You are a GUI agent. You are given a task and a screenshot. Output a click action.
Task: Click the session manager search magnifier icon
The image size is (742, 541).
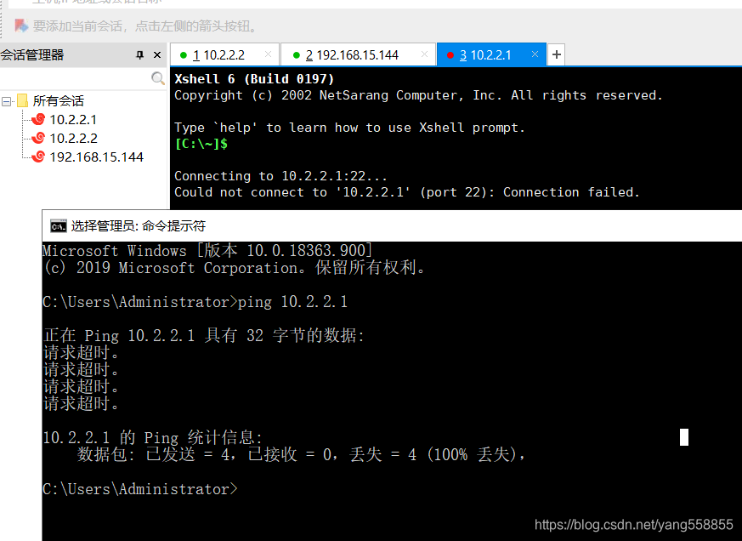pos(158,78)
